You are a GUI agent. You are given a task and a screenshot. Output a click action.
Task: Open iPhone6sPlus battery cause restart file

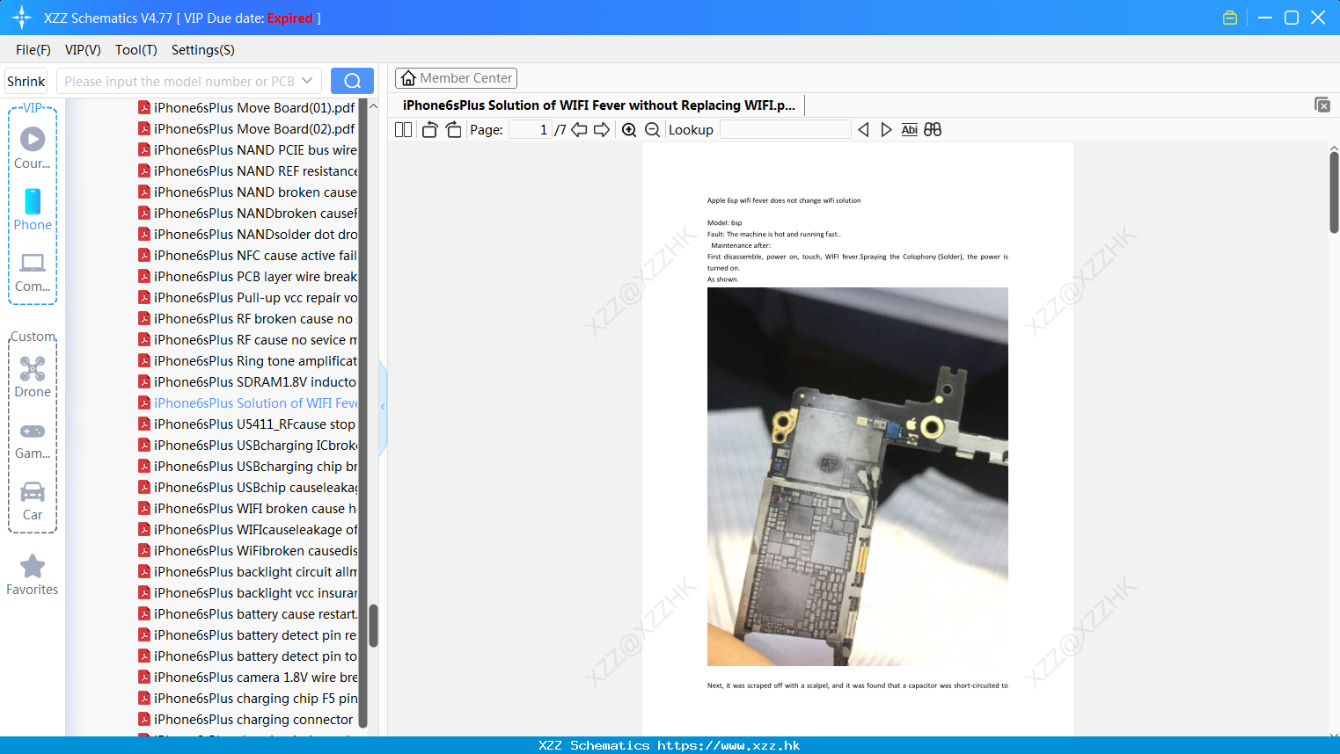click(247, 614)
